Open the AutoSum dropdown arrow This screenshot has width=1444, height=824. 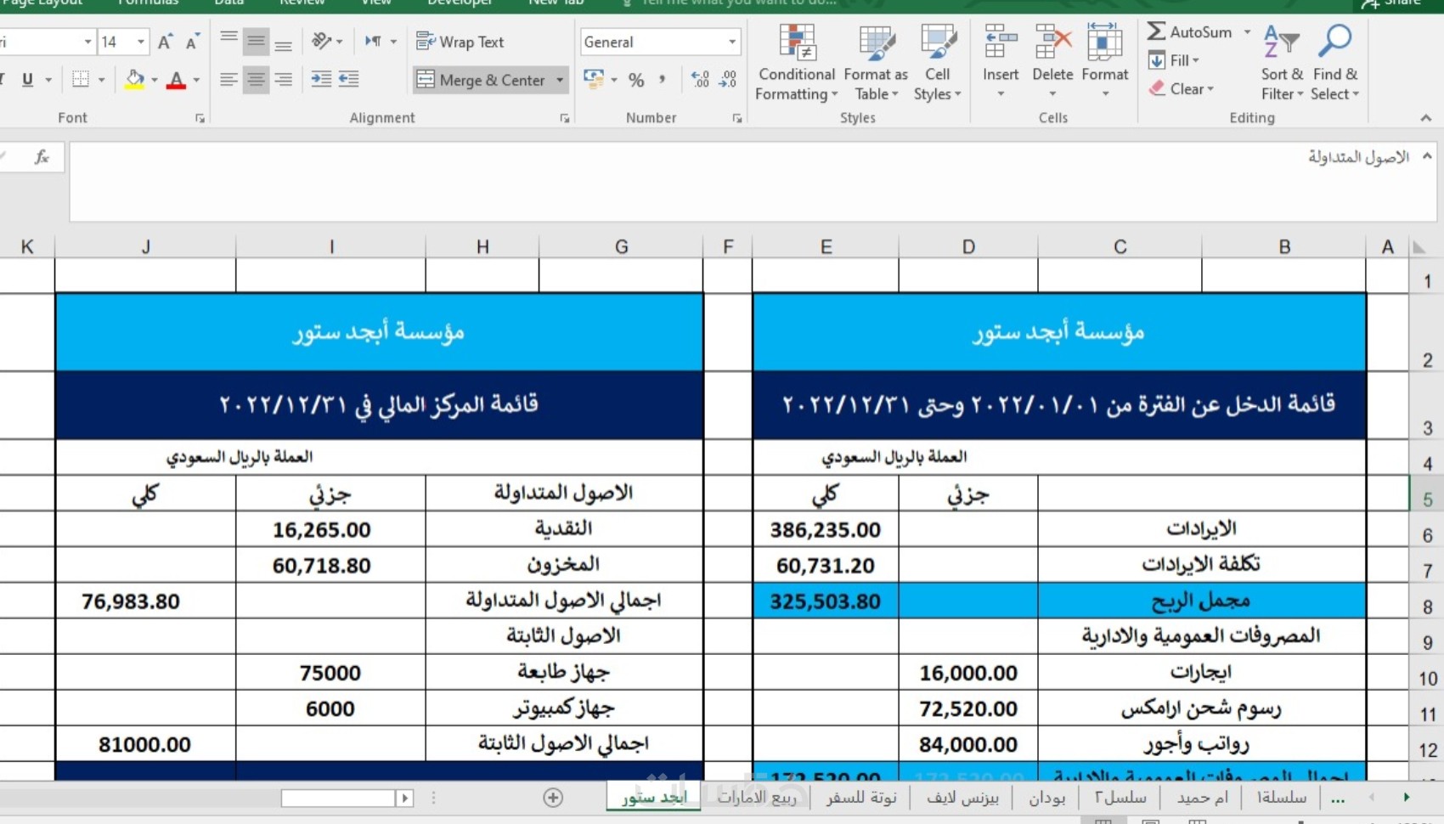tap(1247, 32)
